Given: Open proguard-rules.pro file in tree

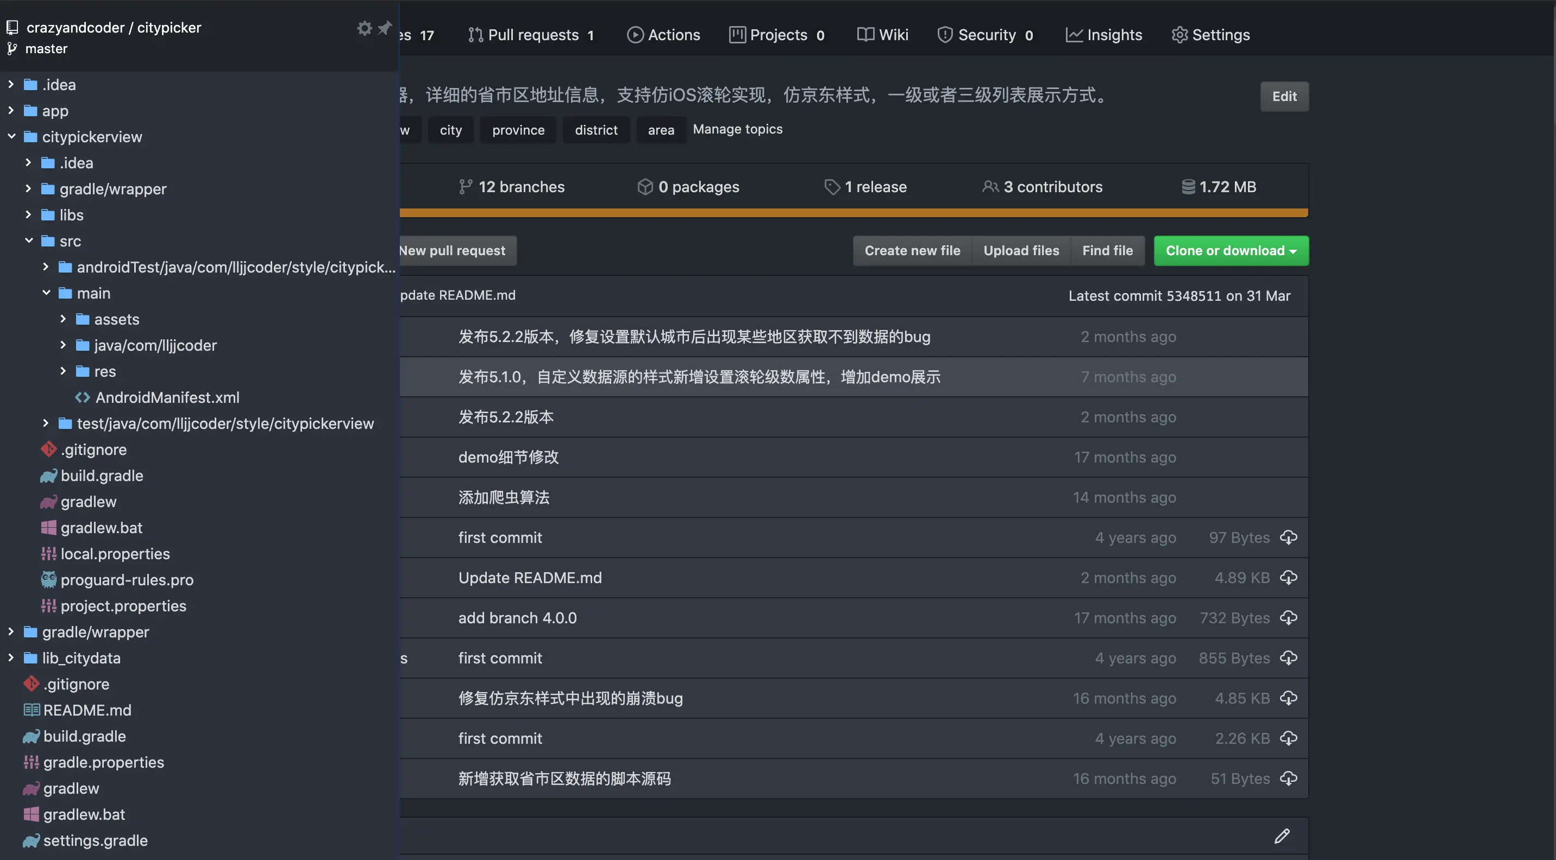Looking at the screenshot, I should (x=127, y=580).
